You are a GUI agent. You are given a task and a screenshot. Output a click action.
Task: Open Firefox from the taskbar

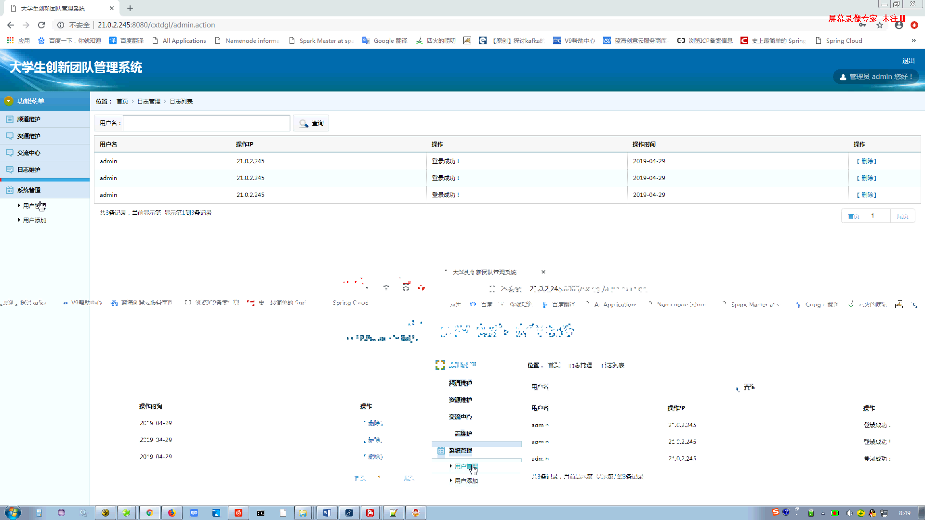[x=172, y=513]
